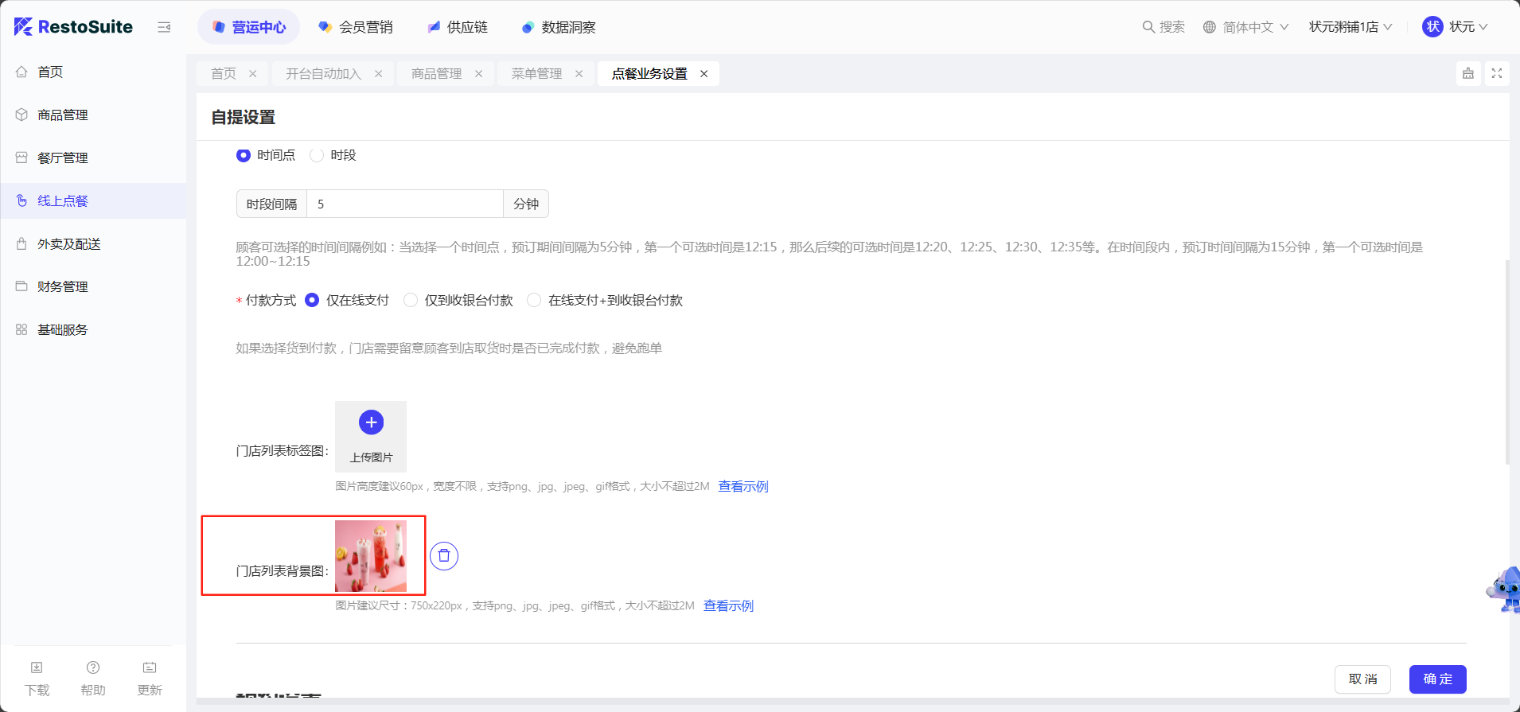This screenshot has height=712, width=1520.
Task: Collapse the sidebar with the menu fold icon
Action: point(164,27)
